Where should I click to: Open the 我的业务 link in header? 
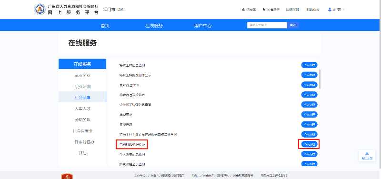313,10
